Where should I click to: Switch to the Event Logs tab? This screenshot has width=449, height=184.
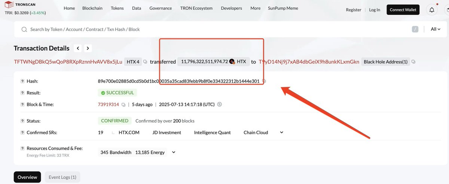click(x=62, y=177)
